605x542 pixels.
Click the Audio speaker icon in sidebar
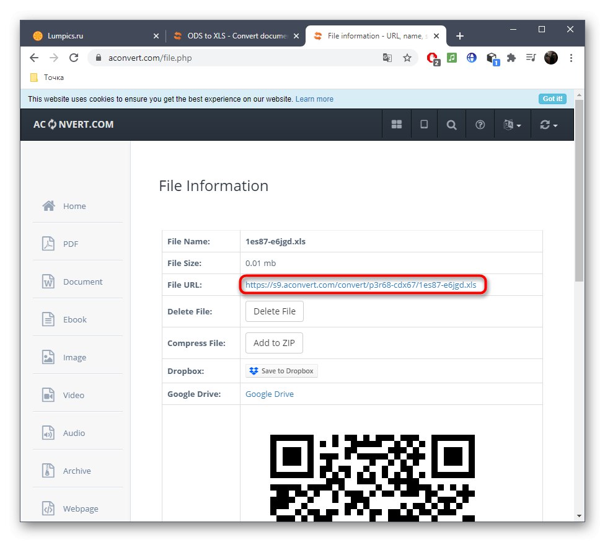48,433
